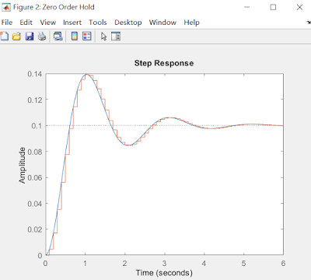Open the Desktop menu
The image size is (311, 280).
(128, 23)
